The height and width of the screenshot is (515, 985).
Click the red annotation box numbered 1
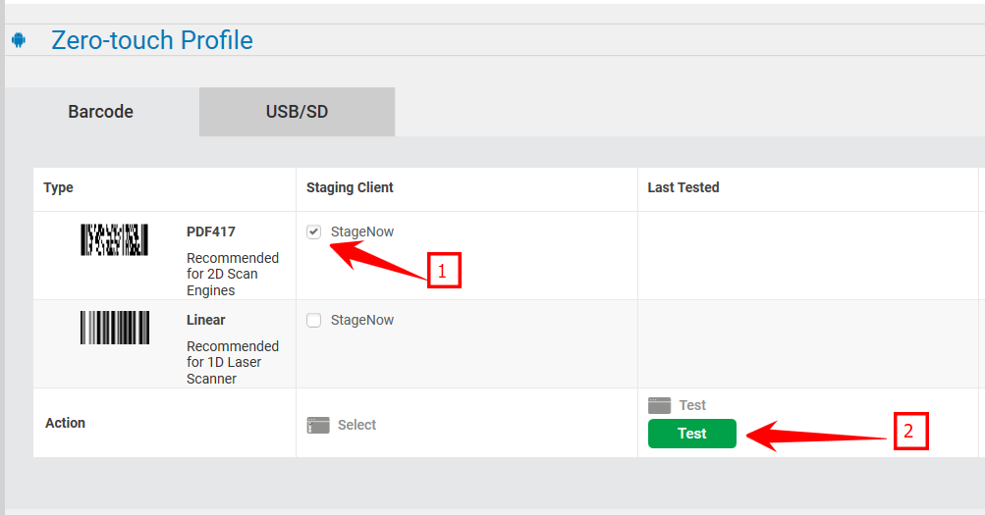click(443, 272)
